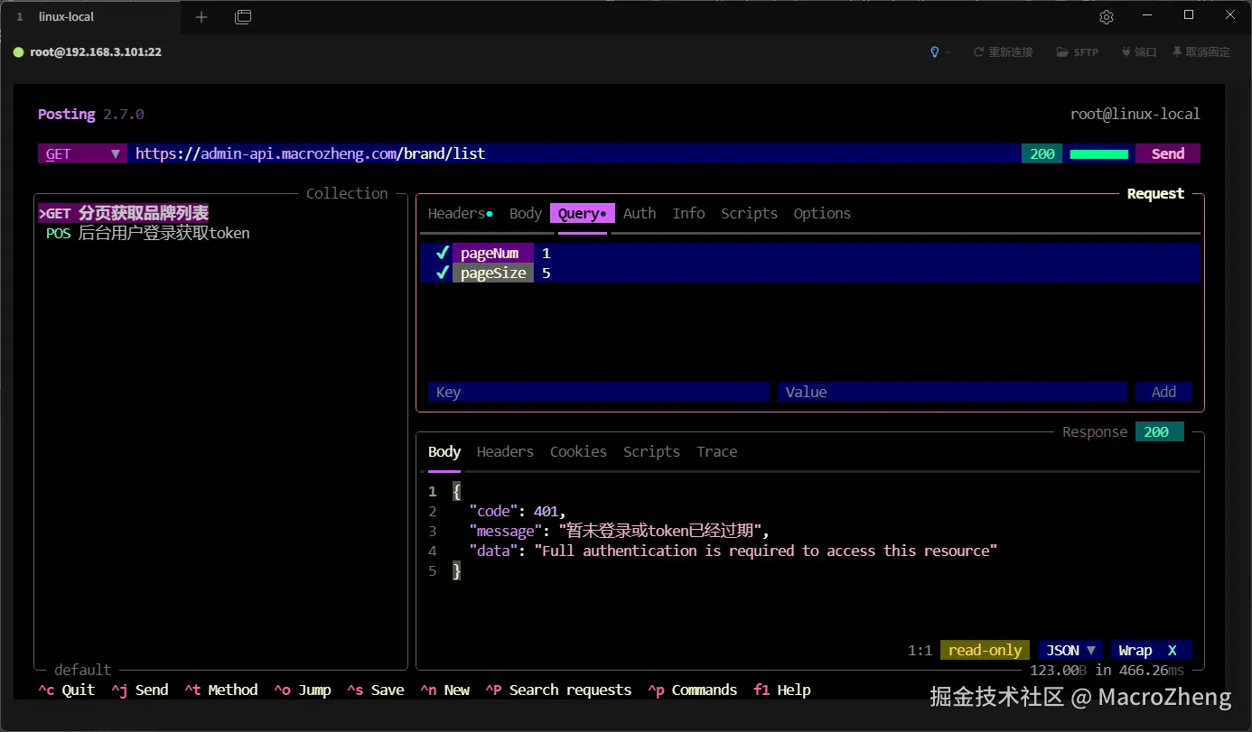Open the 端口 port settings
Screen dimensions: 1252x732
click(1139, 52)
